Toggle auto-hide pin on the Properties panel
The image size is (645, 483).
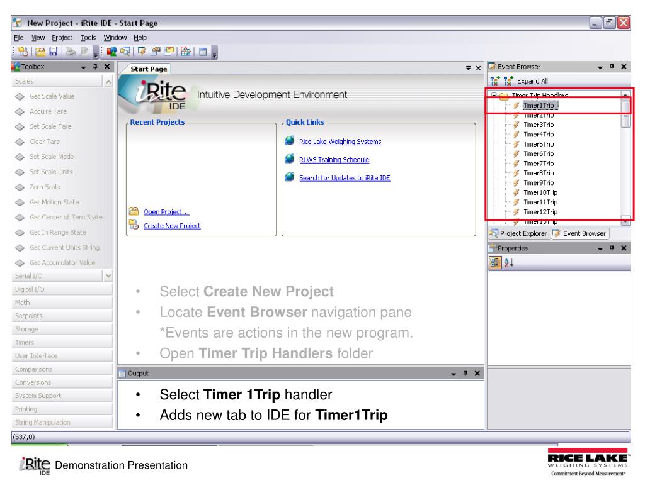point(612,248)
